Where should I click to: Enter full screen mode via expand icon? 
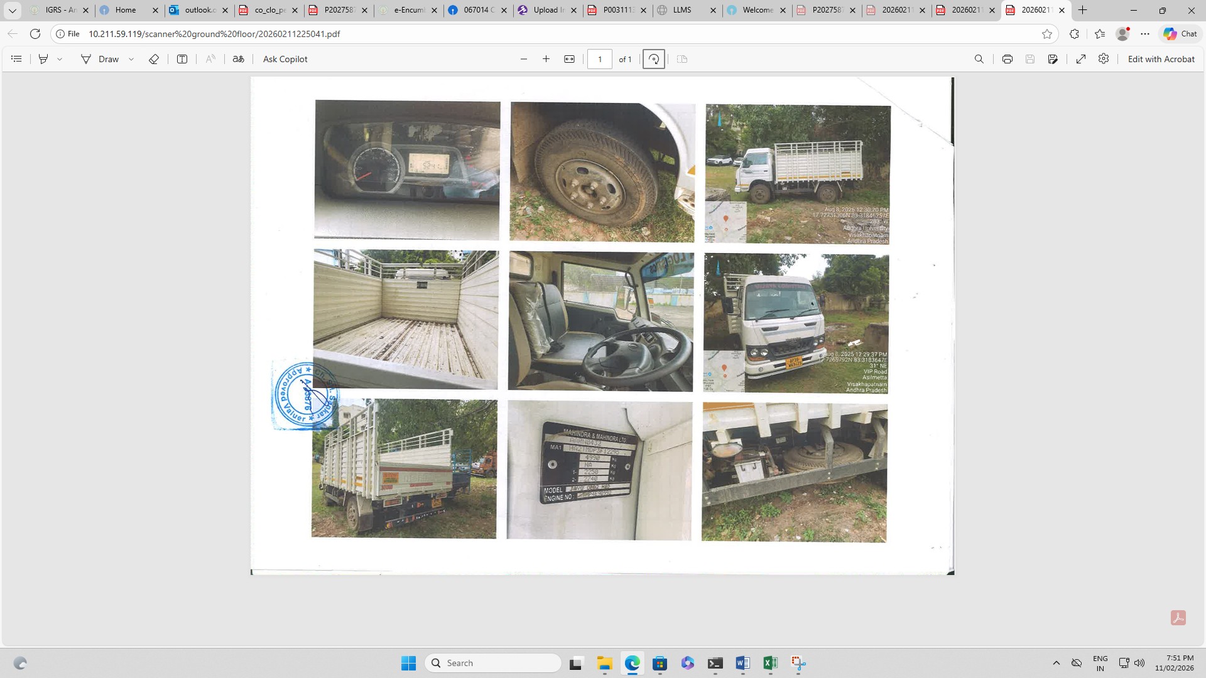[x=1081, y=59]
